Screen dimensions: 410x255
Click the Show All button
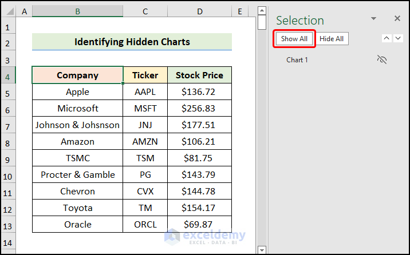coord(294,39)
